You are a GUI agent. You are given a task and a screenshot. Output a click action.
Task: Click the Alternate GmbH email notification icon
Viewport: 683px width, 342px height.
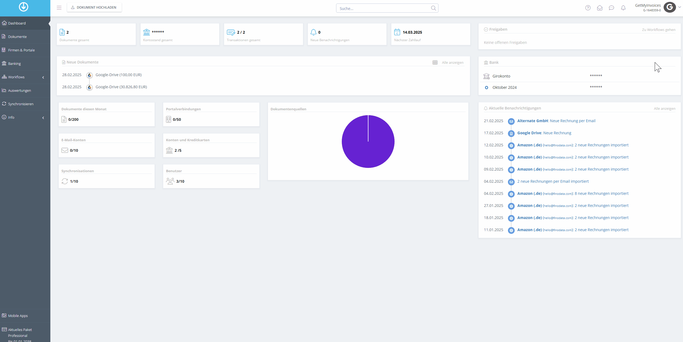coord(511,121)
